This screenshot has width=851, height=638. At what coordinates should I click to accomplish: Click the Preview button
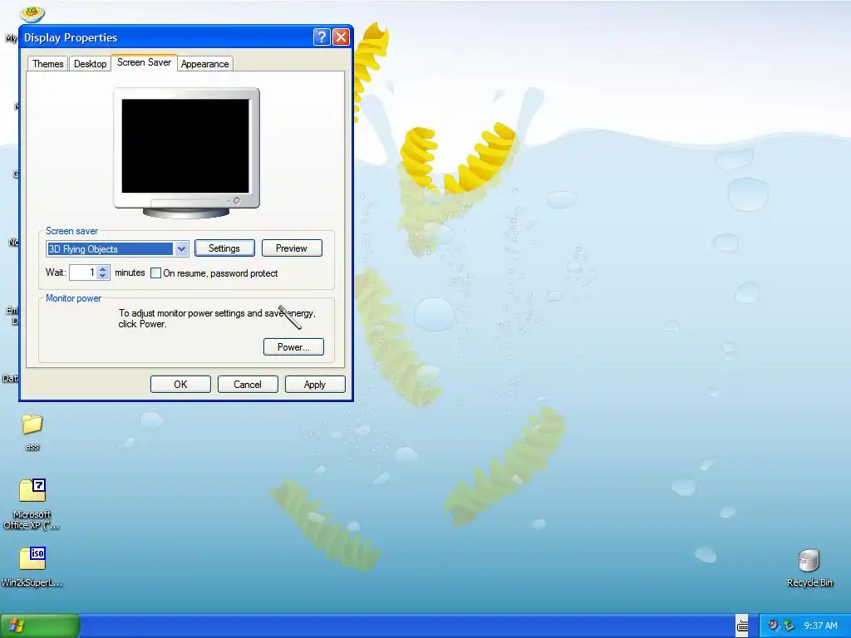[292, 248]
